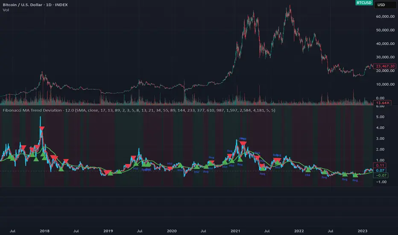Click the Bitcoin / U.S. Dollar chart title

point(35,5)
